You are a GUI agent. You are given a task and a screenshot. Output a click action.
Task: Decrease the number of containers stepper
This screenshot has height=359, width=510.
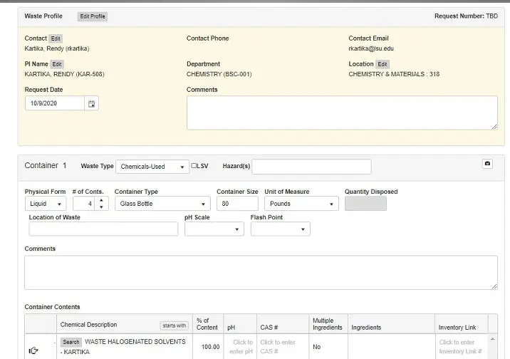point(101,207)
